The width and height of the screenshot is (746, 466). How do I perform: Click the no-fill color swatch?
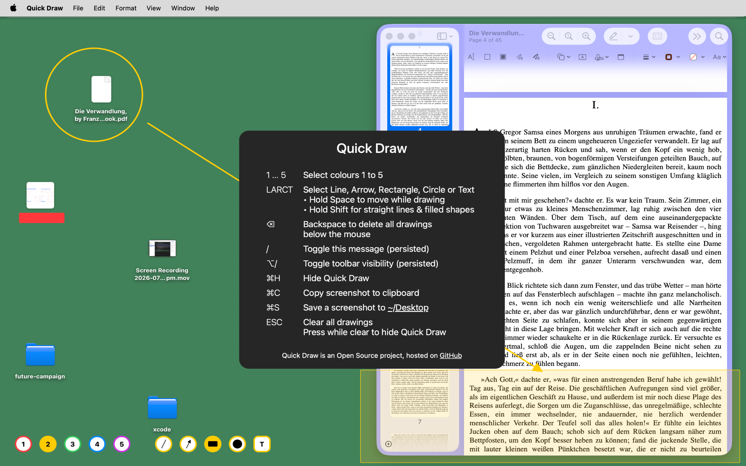point(693,57)
